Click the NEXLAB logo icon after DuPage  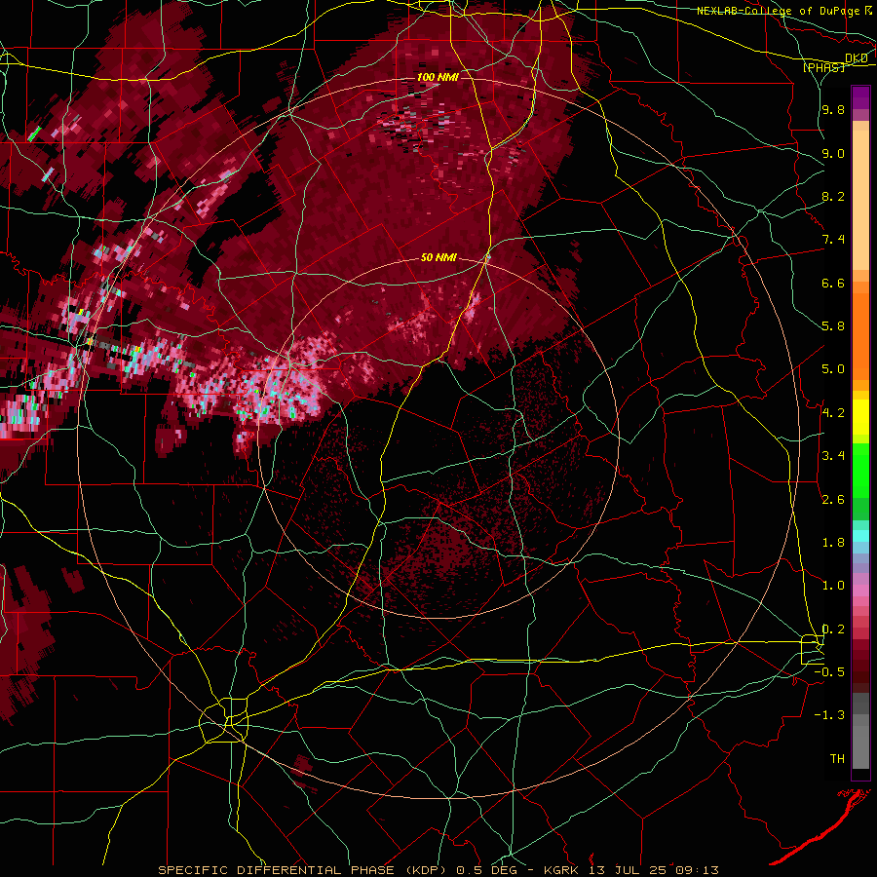tap(868, 11)
